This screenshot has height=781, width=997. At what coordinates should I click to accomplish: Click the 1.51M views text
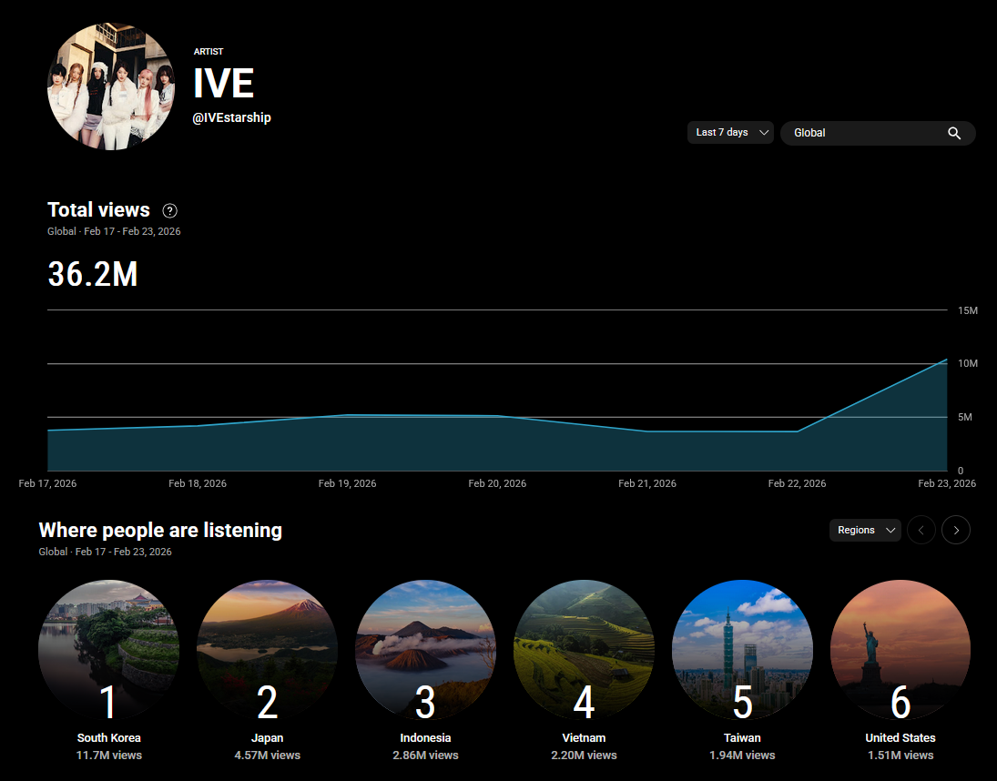pos(900,755)
